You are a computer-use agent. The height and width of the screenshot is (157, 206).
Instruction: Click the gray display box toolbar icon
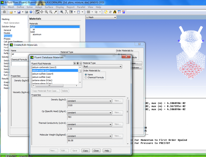(89, 12)
